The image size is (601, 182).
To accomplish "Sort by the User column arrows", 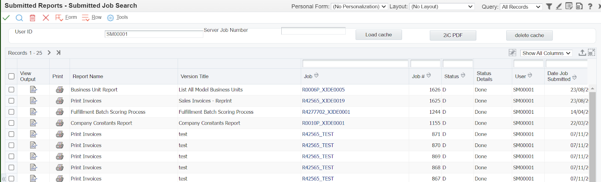I will tap(530, 75).
